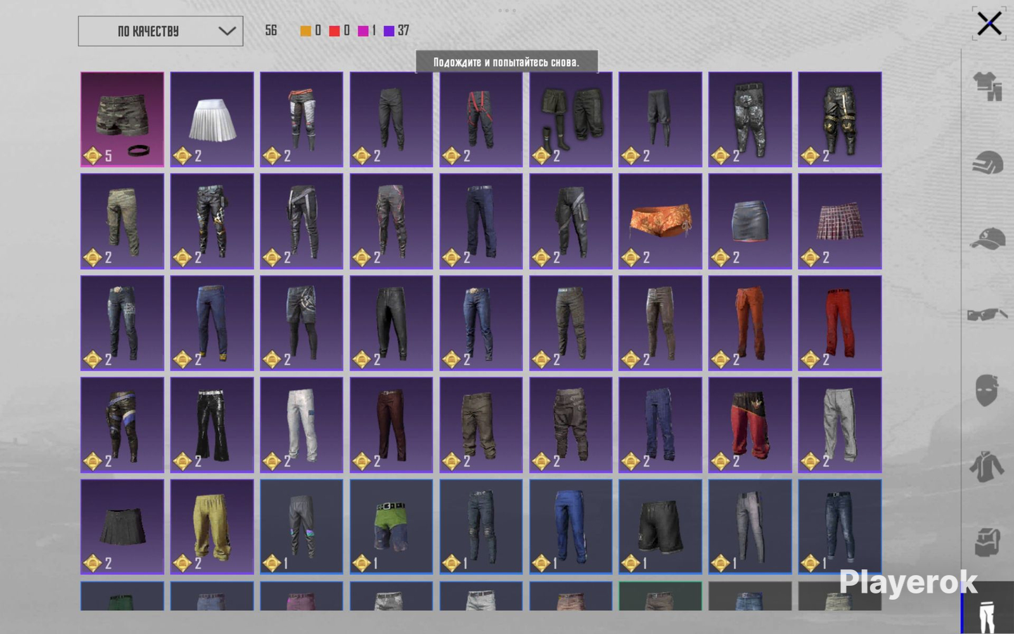Pick the black shorts and boots set

[x=571, y=119]
